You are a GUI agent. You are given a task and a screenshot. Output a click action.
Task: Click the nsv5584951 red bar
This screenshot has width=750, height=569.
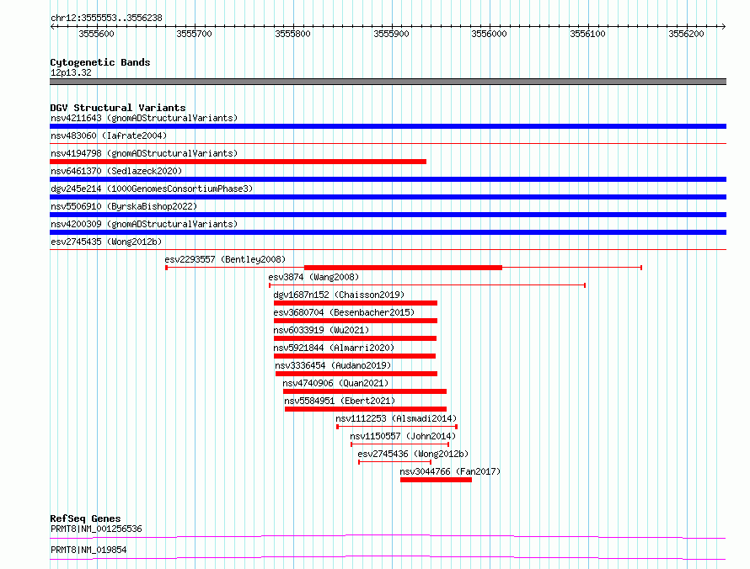click(x=366, y=409)
